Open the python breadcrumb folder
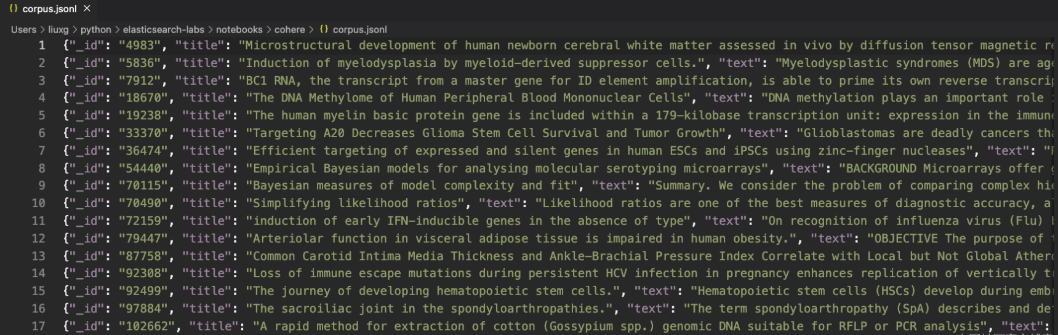The width and height of the screenshot is (1058, 335). 96,30
